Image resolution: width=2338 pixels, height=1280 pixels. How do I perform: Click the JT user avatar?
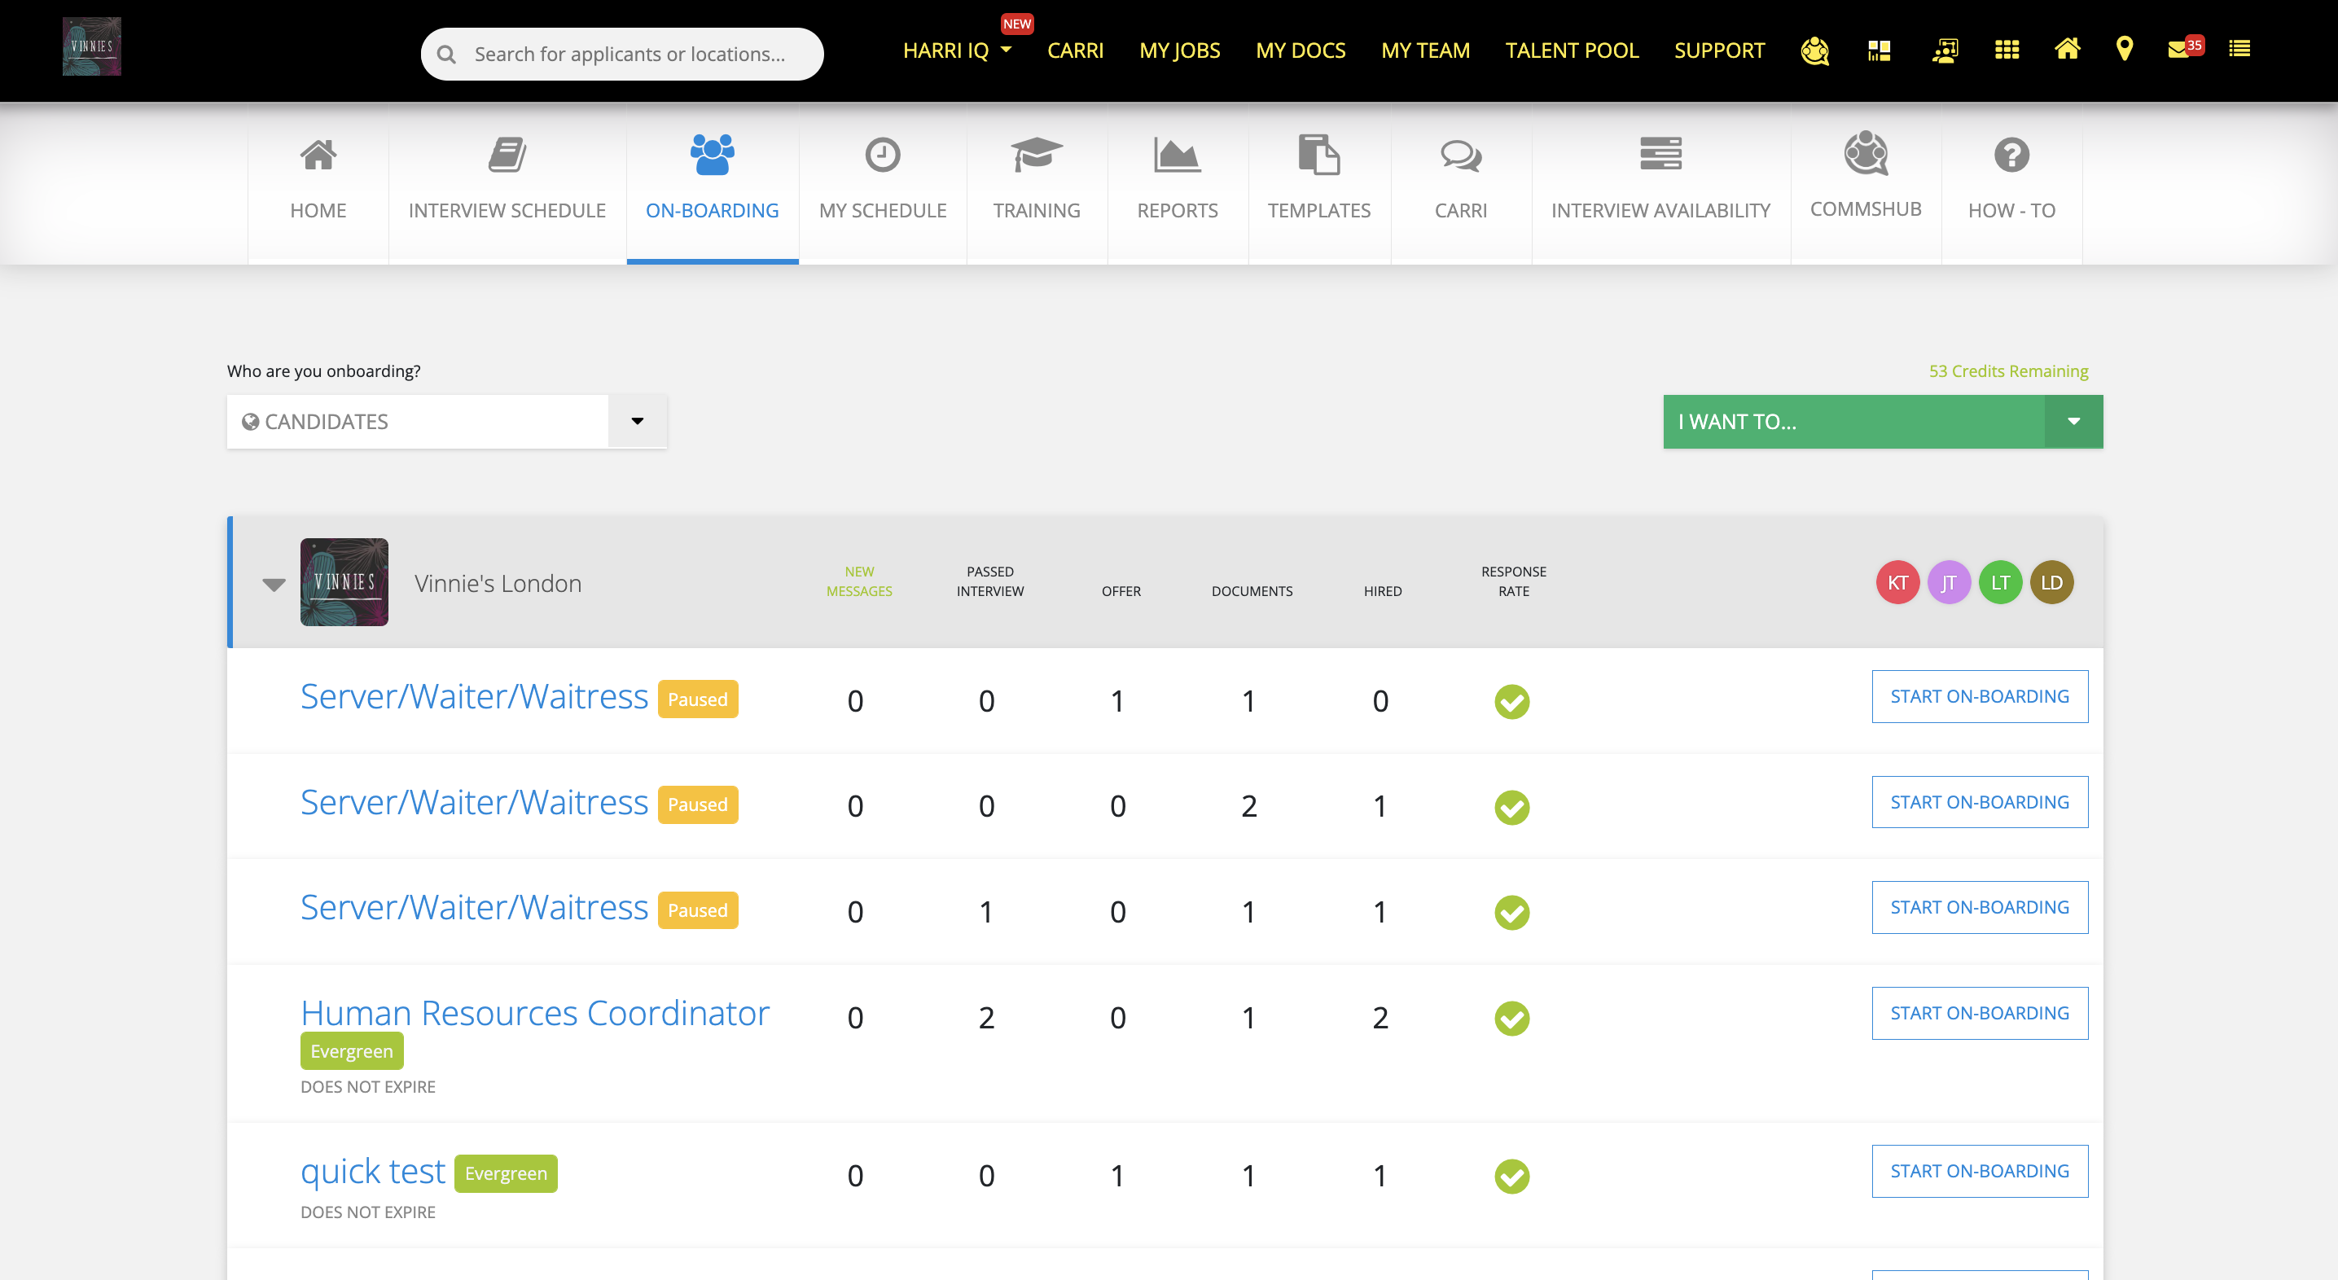(x=1949, y=583)
